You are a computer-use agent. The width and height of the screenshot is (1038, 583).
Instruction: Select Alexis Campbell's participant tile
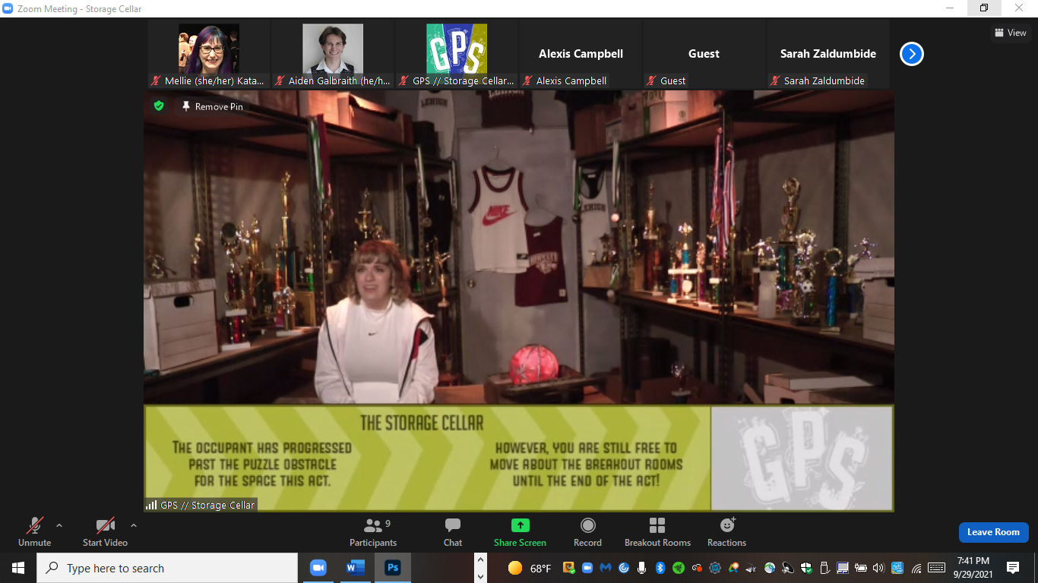coord(581,55)
